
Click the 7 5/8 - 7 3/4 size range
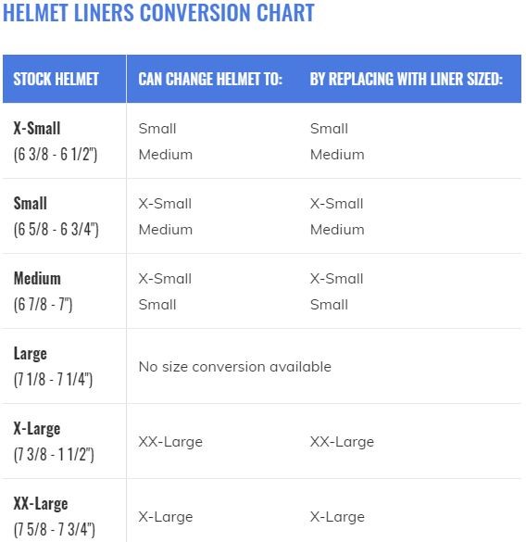click(54, 529)
